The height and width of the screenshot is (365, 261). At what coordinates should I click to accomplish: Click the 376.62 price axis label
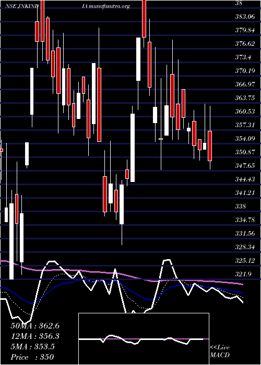pyautogui.click(x=245, y=43)
